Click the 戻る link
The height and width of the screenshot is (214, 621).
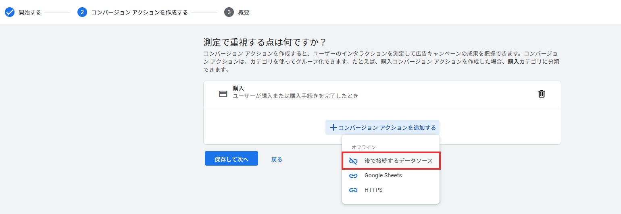tap(277, 160)
